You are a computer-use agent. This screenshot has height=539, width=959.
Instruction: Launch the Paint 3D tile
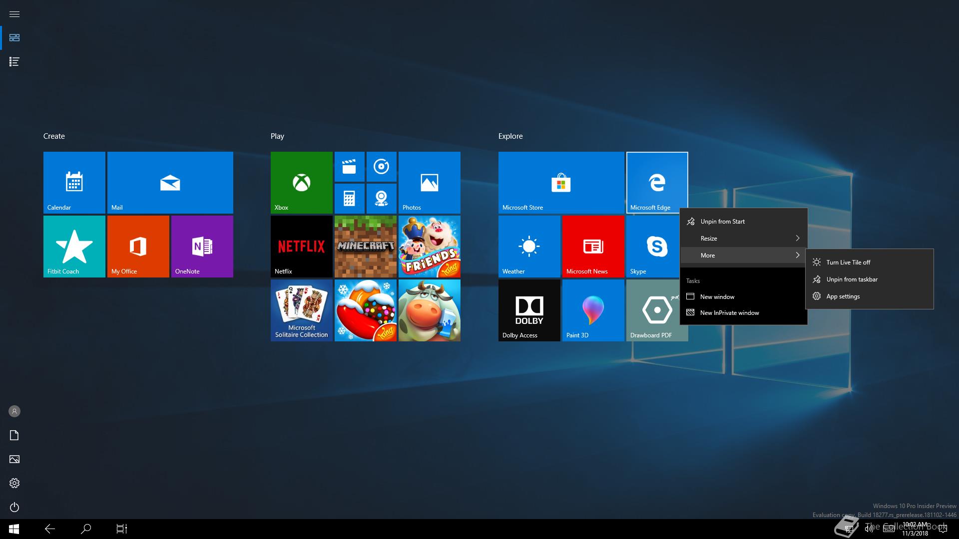click(x=593, y=310)
